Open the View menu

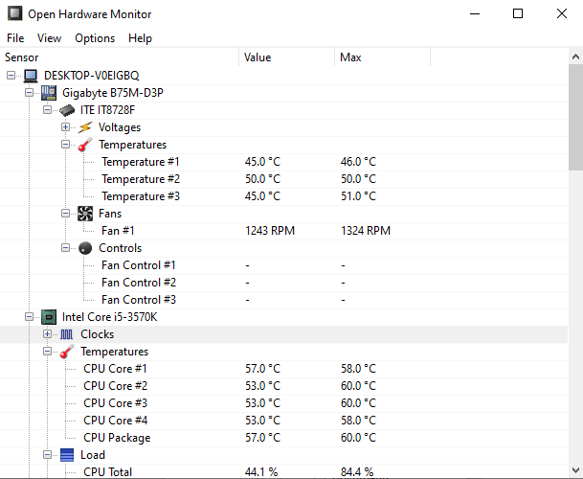[49, 38]
